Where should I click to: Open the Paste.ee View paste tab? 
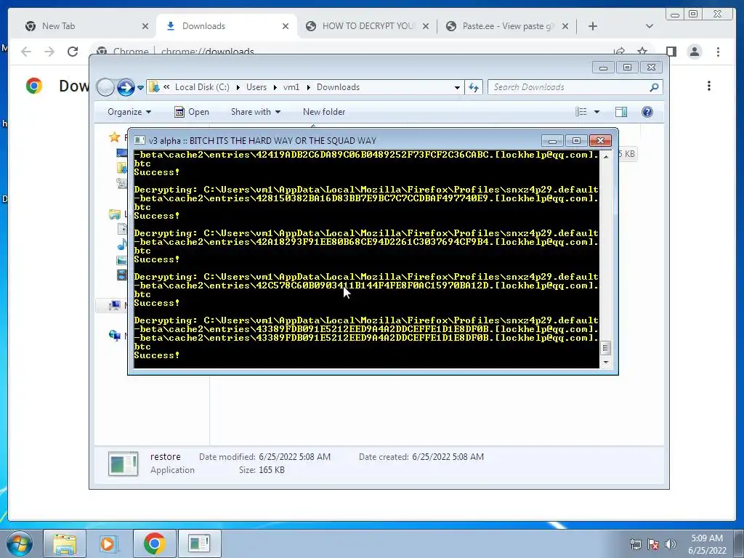tap(506, 26)
